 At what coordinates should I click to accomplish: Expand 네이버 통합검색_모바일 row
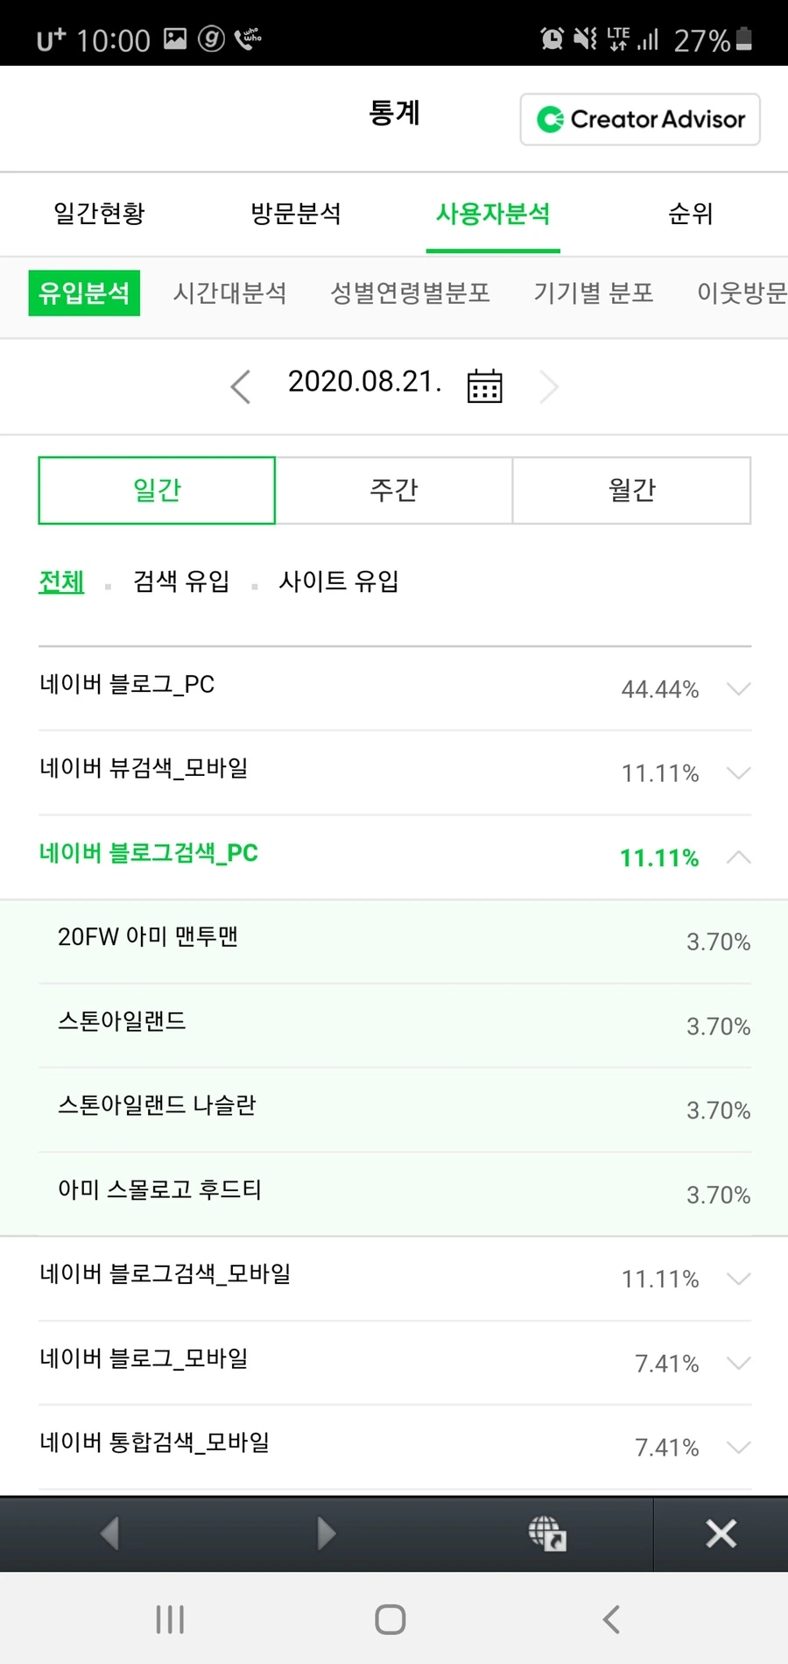[738, 1447]
